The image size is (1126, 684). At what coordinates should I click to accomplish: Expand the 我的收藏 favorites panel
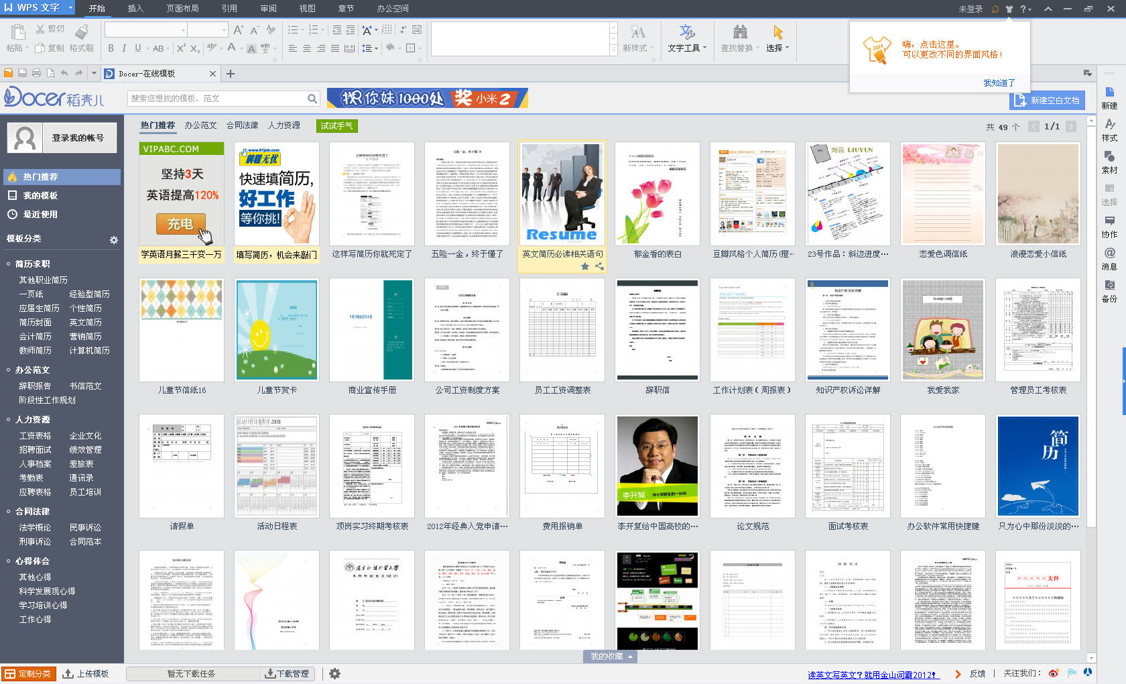[x=611, y=657]
